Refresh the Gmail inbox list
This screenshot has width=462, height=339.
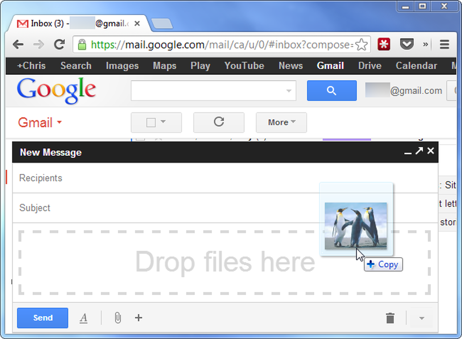pos(219,122)
